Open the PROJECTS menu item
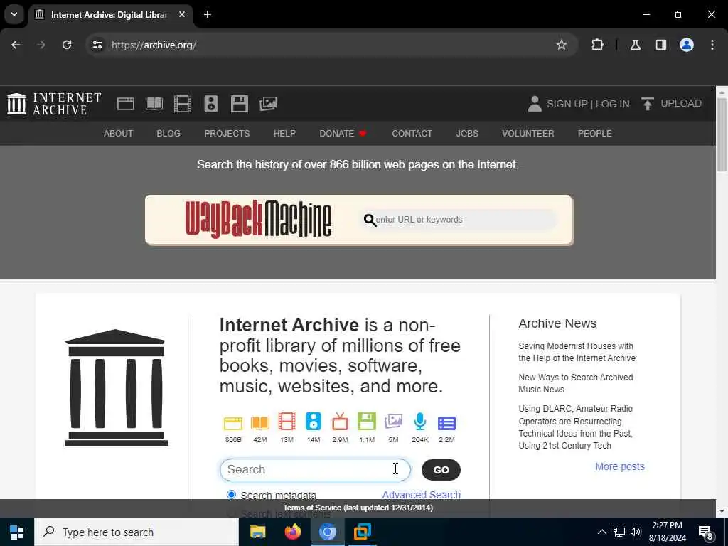This screenshot has height=546, width=728. 227,133
